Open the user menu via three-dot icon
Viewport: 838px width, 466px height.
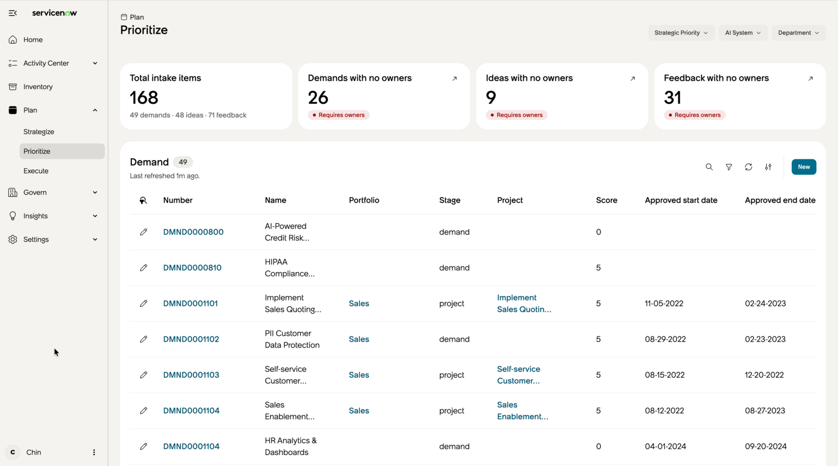(94, 452)
